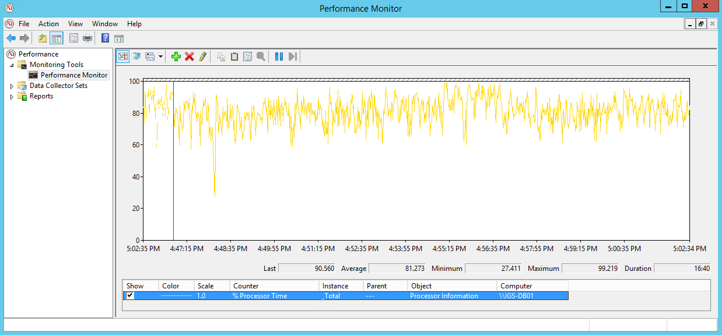Delete selected counter with red X
722x335 pixels.
pyautogui.click(x=190, y=57)
